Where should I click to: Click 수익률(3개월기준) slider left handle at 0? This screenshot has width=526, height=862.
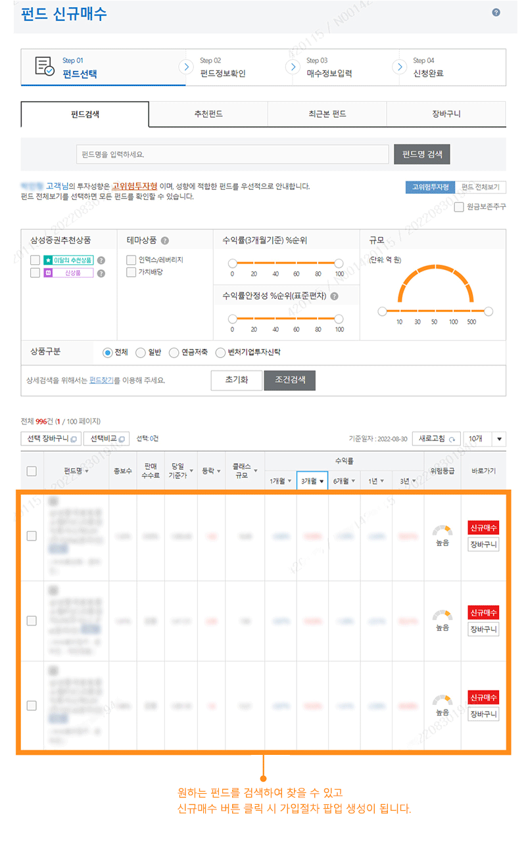[x=232, y=263]
